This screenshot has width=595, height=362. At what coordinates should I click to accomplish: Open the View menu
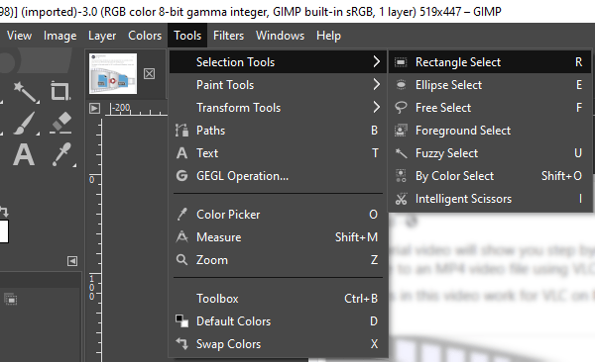pos(20,36)
